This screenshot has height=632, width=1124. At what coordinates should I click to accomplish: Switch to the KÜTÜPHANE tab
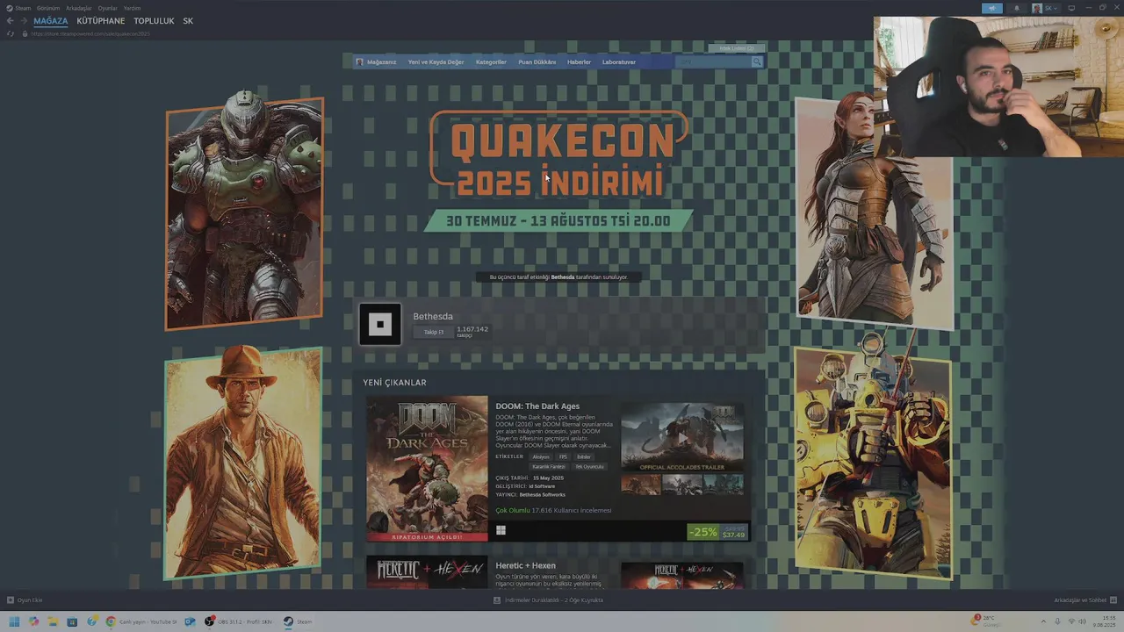pos(101,21)
